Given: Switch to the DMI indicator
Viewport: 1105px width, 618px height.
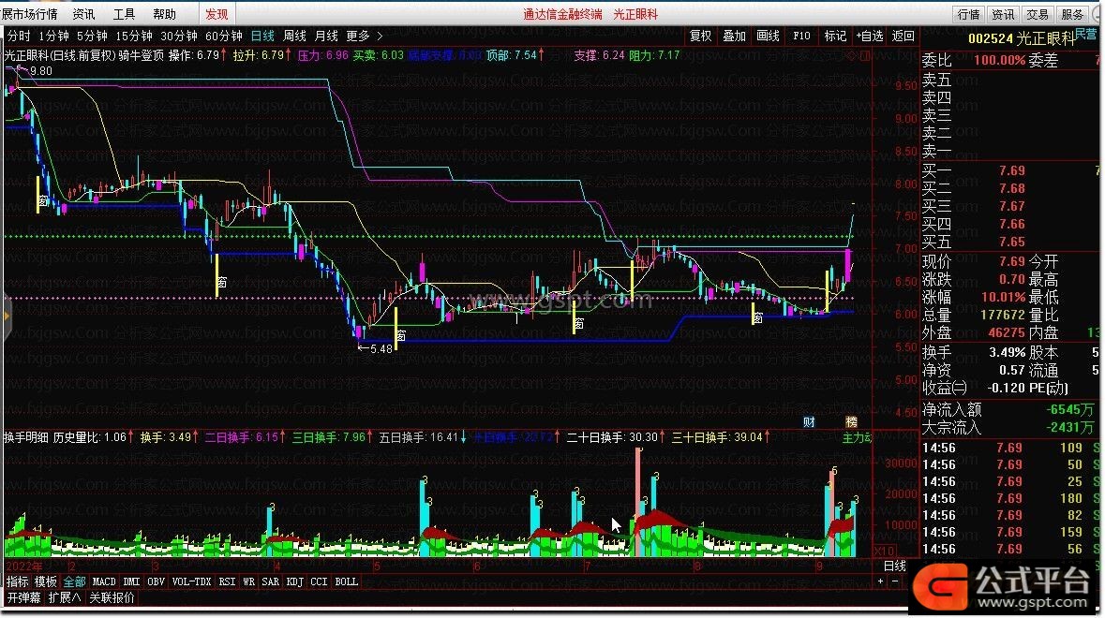Looking at the screenshot, I should (x=131, y=581).
